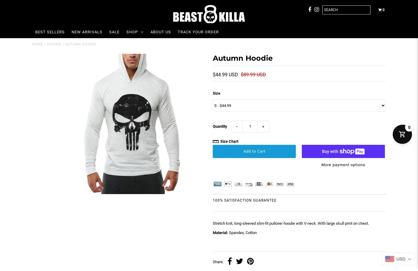Open TRACK YOUR ORDER menu item

pyautogui.click(x=198, y=32)
